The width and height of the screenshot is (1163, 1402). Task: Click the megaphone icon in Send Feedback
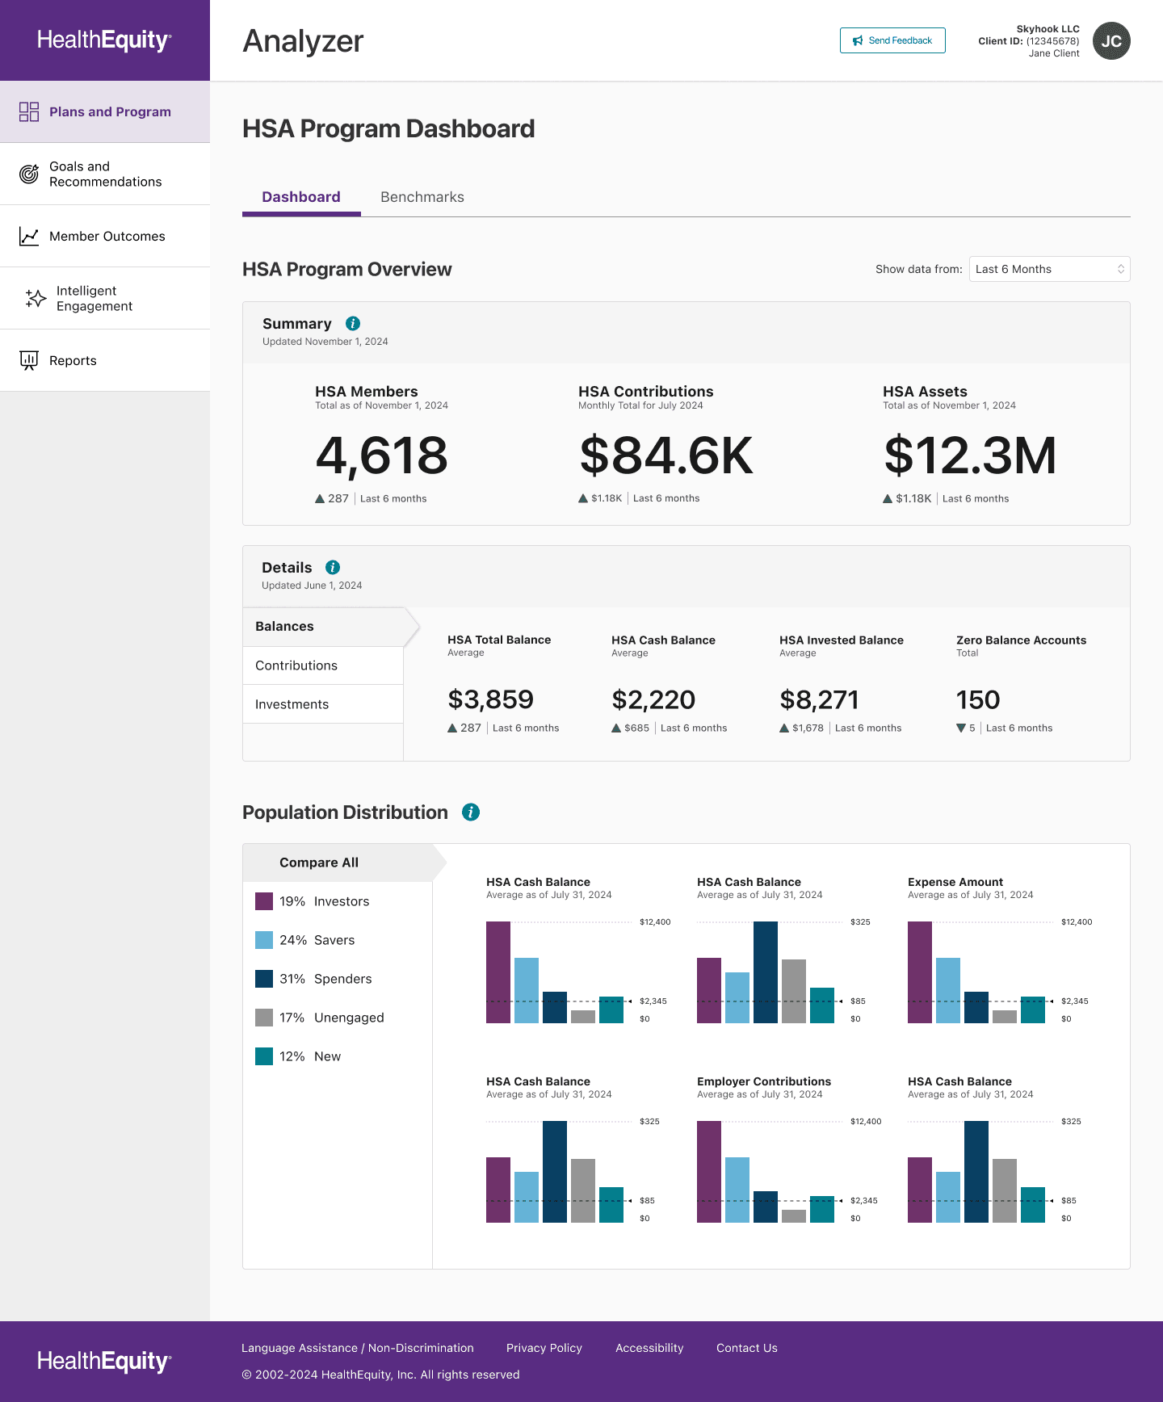(858, 40)
